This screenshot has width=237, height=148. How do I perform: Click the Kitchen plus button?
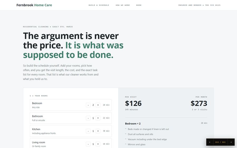98,131
